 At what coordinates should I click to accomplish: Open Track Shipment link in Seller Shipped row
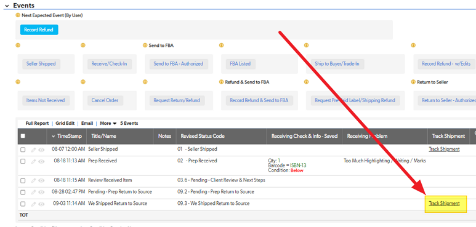coord(444,149)
